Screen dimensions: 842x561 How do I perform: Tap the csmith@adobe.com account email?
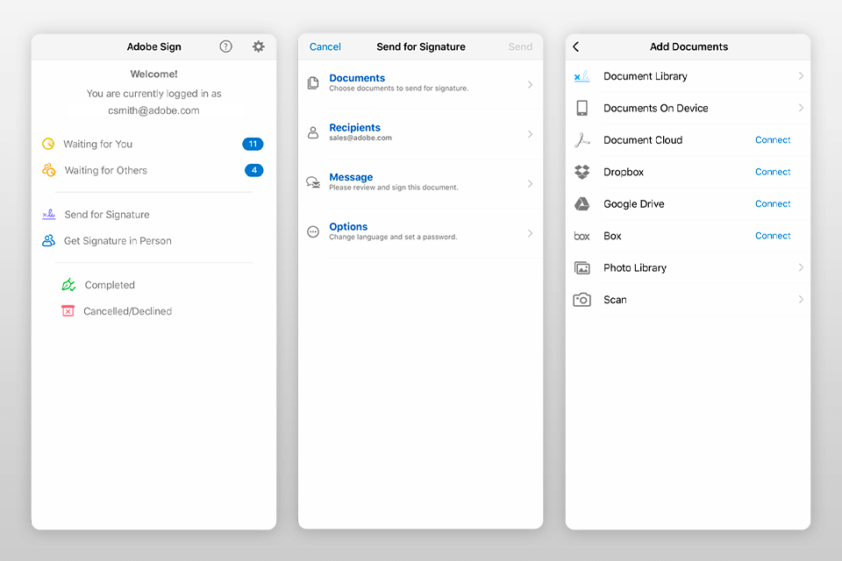coord(153,110)
